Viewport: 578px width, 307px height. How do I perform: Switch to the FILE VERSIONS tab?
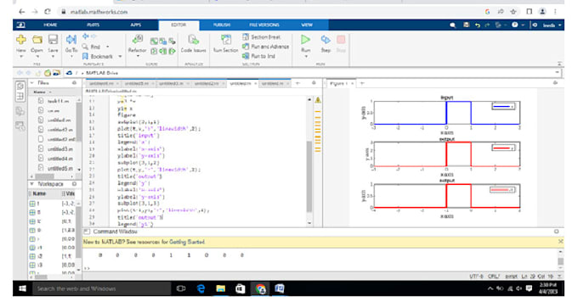click(264, 25)
